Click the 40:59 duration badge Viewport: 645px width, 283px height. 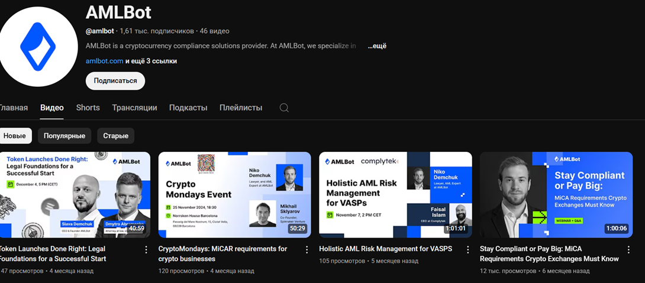tap(137, 228)
